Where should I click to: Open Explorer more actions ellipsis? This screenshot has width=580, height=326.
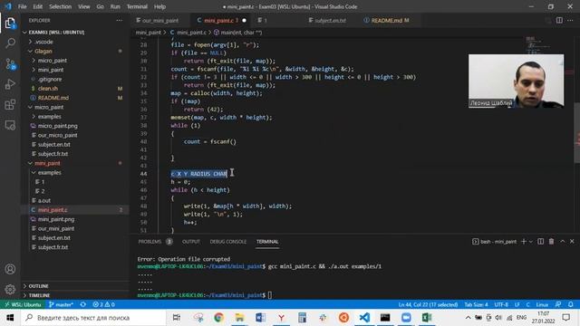pos(119,20)
